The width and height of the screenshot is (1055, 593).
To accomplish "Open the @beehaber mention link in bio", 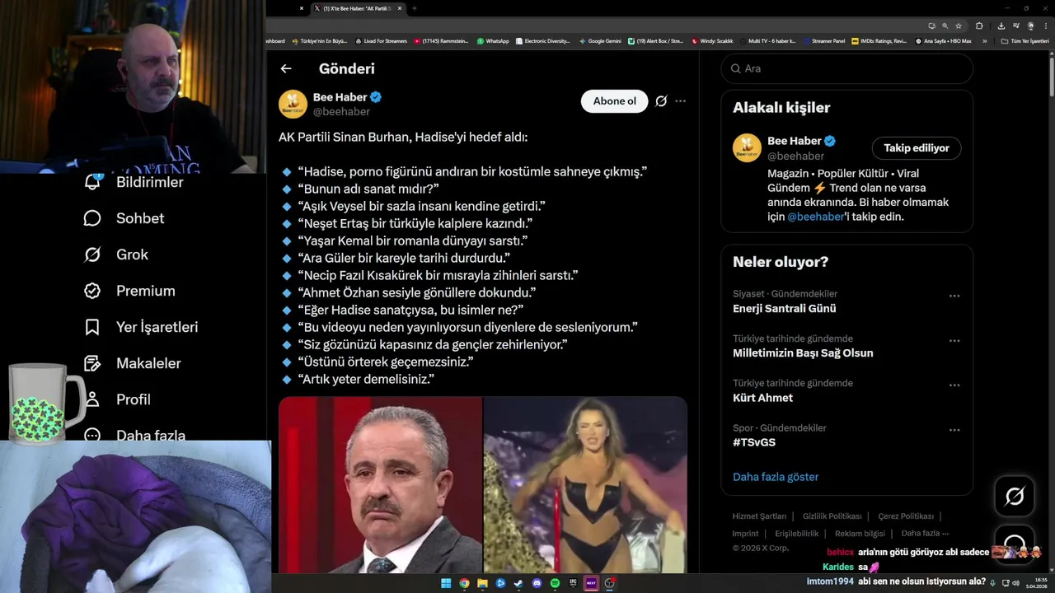I will pyautogui.click(x=816, y=217).
